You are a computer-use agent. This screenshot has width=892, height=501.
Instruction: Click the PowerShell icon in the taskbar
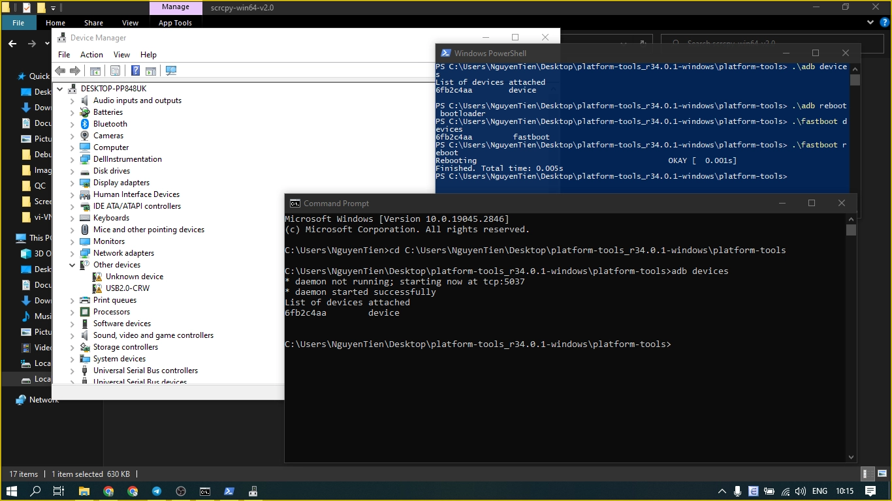(x=229, y=491)
